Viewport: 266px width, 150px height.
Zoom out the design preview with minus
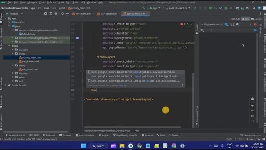pos(252,111)
